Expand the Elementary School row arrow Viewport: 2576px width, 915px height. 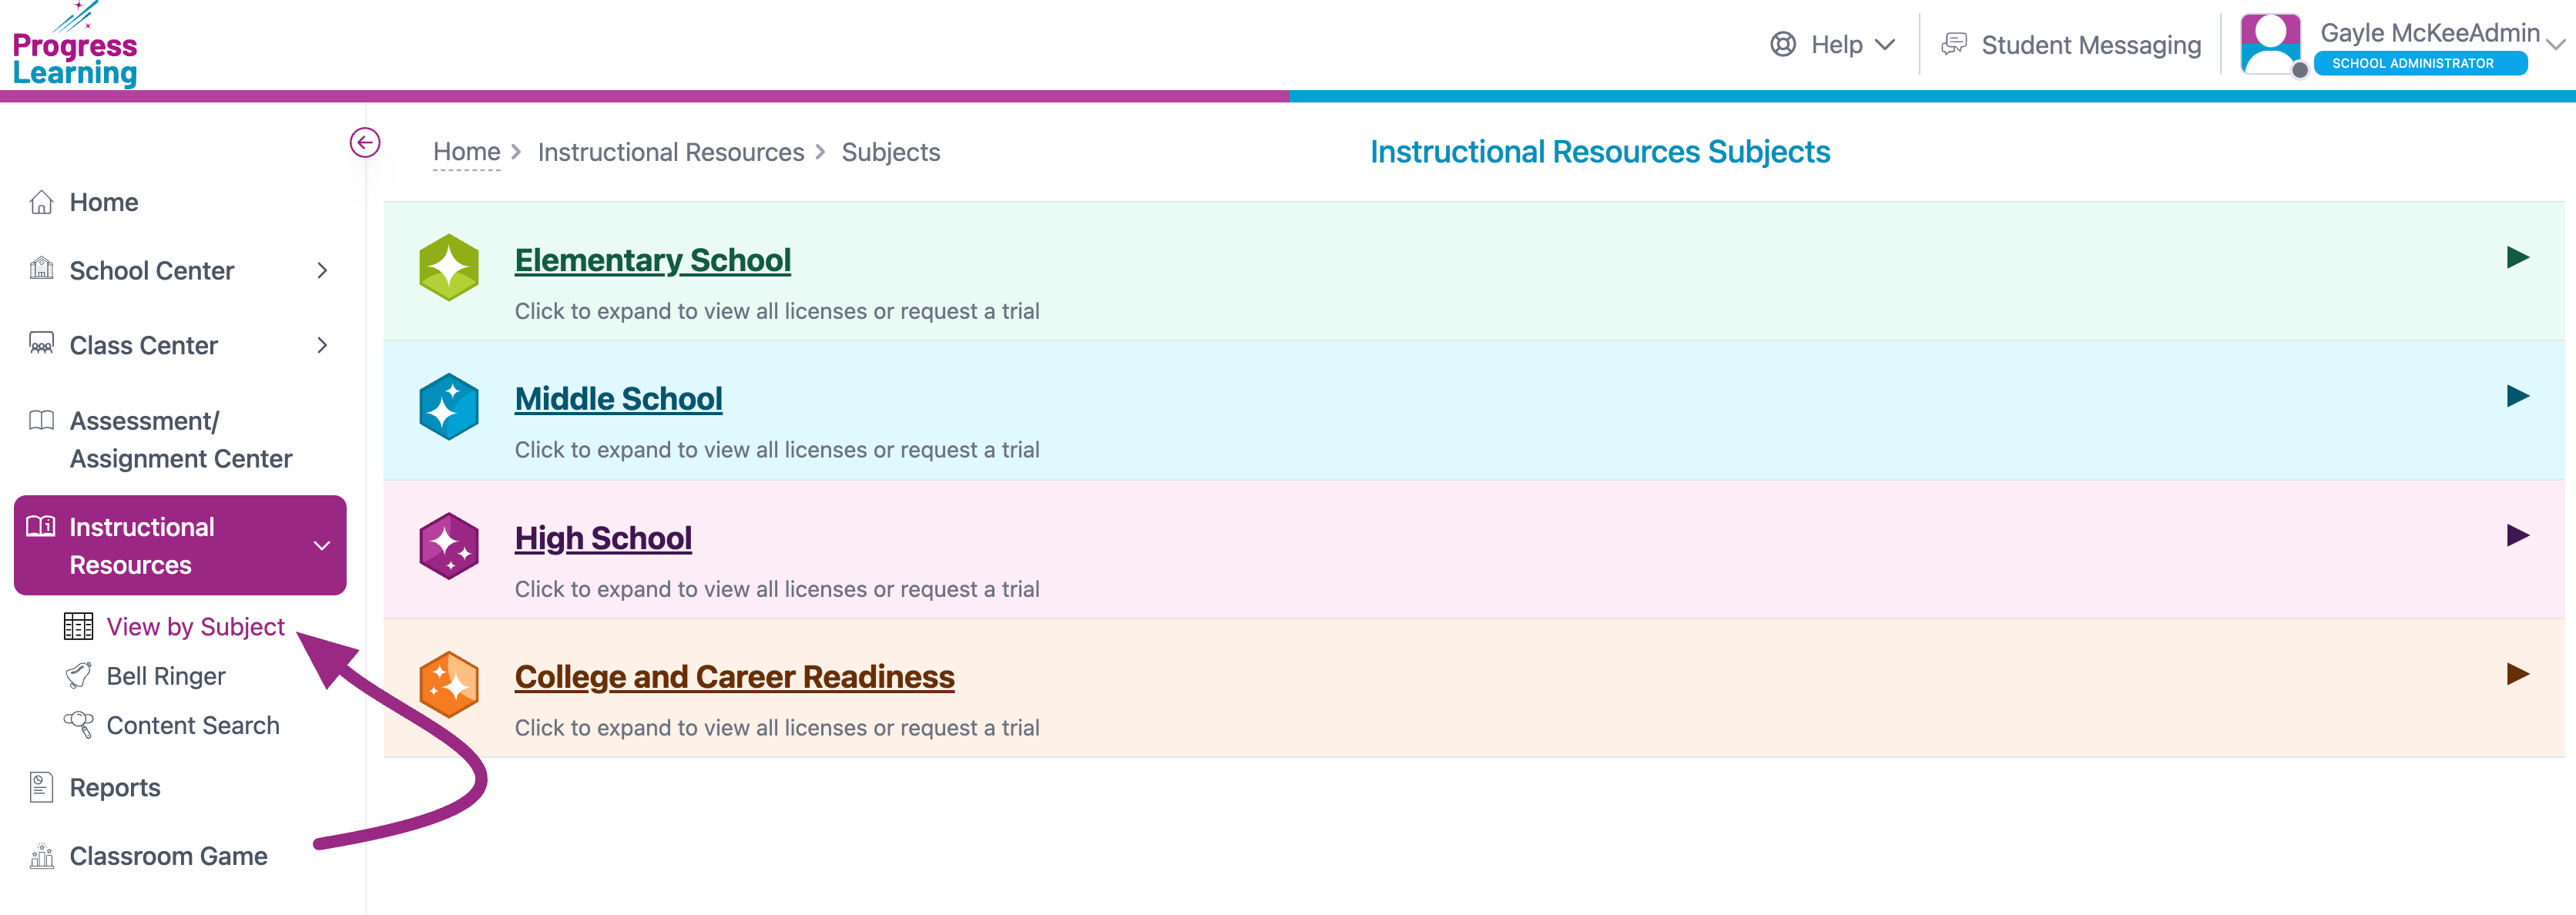[x=2518, y=258]
